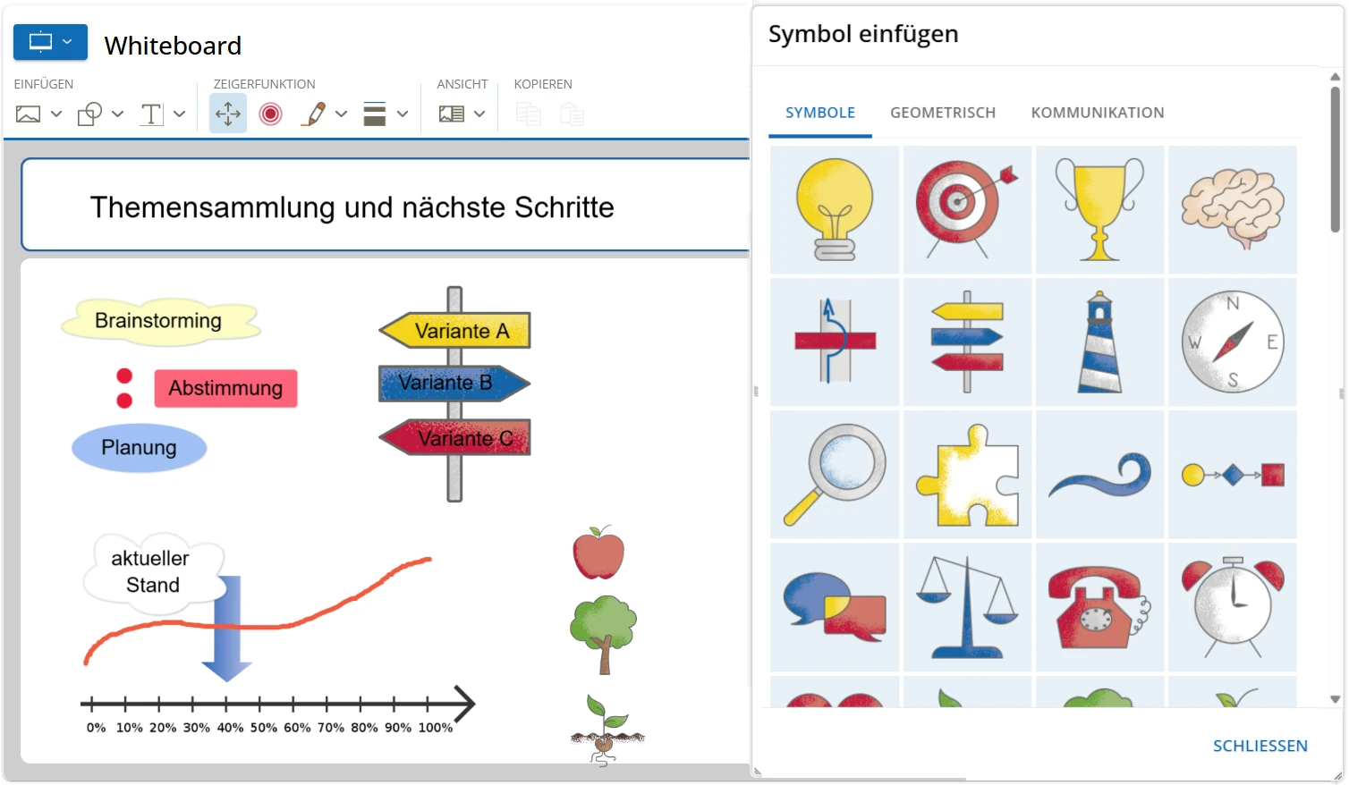The width and height of the screenshot is (1349, 785).
Task: Open the Ansicht view icon
Action: pos(453,114)
